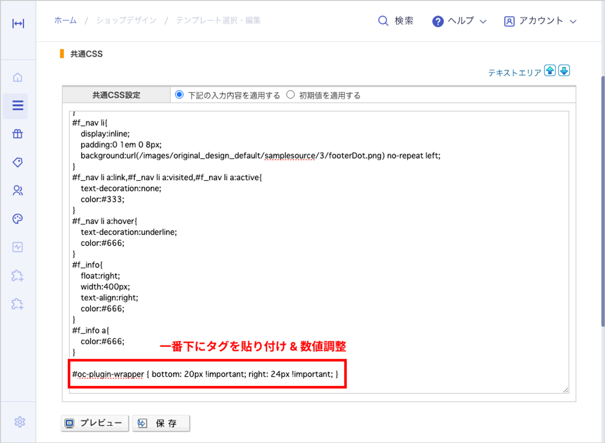Click the text-decoration:underline; line

pyautogui.click(x=129, y=232)
